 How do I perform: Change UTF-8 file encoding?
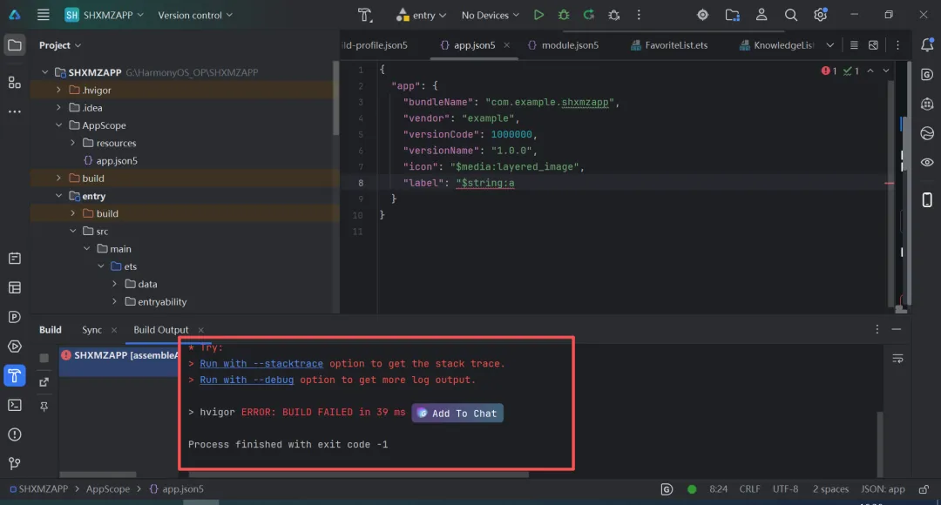(x=785, y=489)
